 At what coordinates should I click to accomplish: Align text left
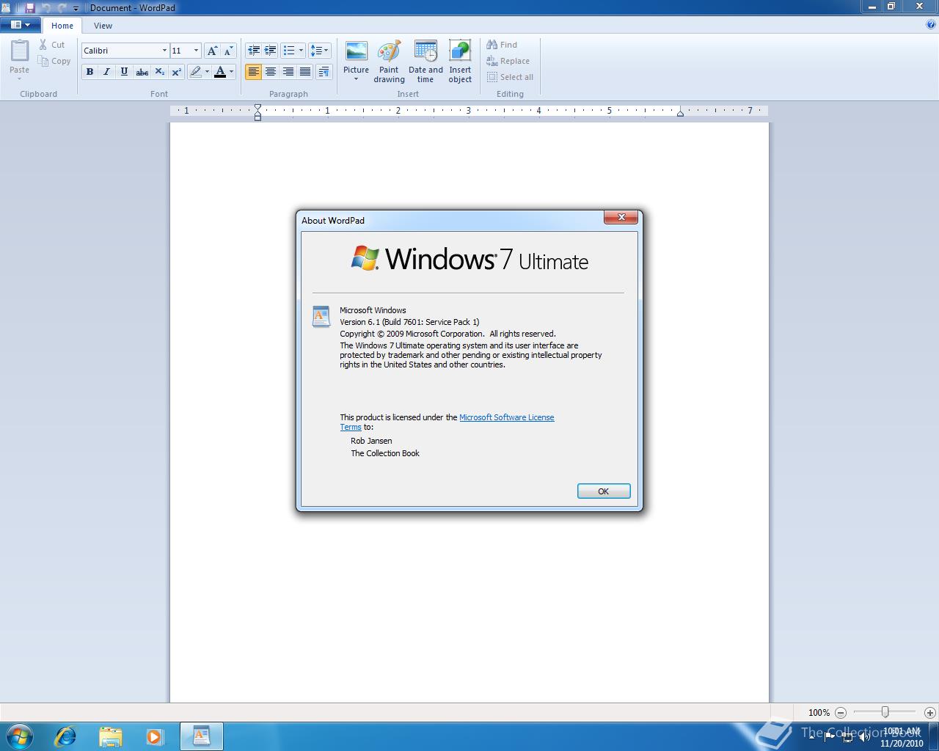(x=253, y=72)
